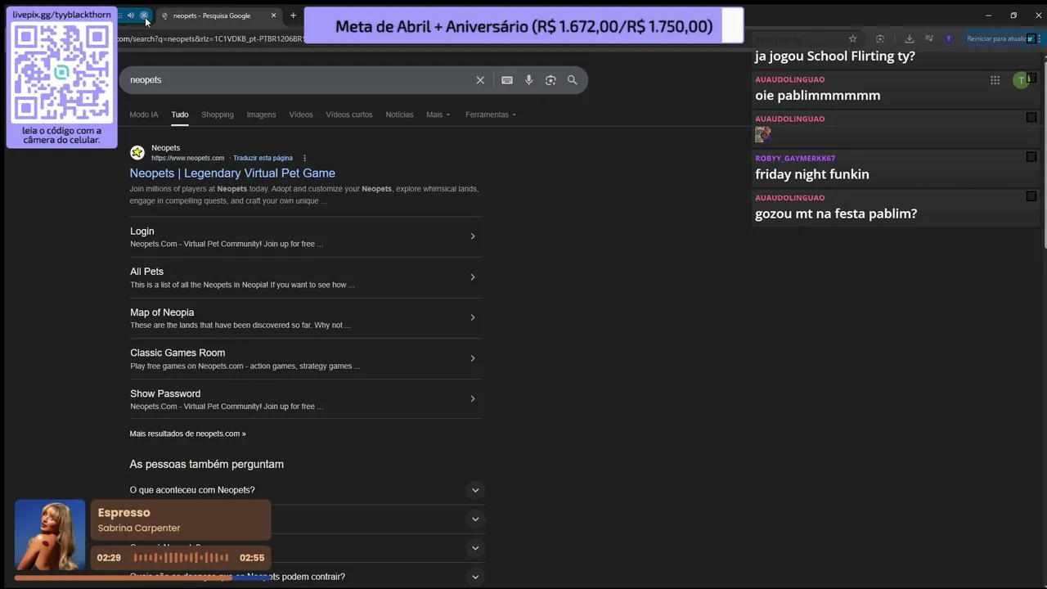The width and height of the screenshot is (1047, 589).
Task: Open Google Lens from the browser toolbar
Action: (x=880, y=38)
